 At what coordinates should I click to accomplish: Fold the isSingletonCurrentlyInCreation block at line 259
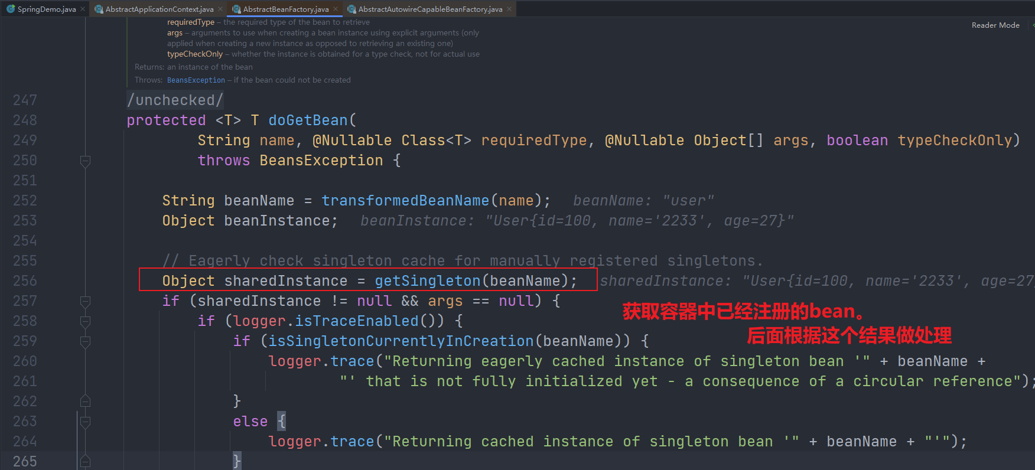(85, 341)
